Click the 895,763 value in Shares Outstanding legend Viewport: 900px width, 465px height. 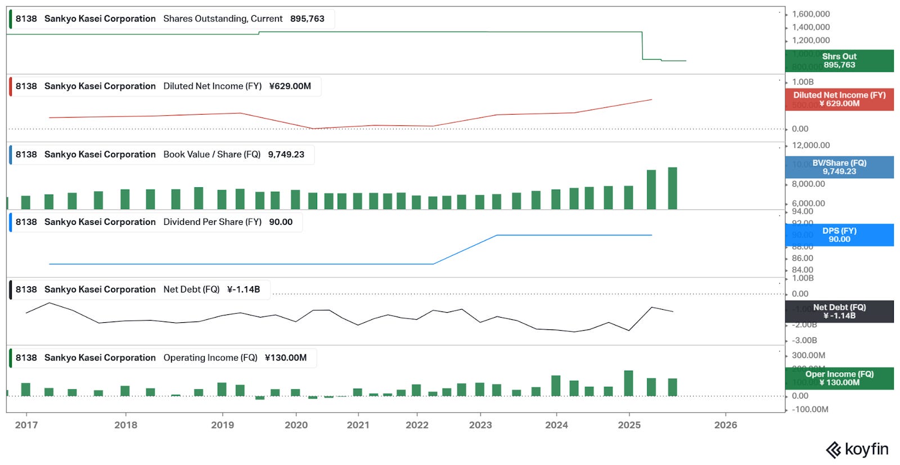(x=307, y=19)
